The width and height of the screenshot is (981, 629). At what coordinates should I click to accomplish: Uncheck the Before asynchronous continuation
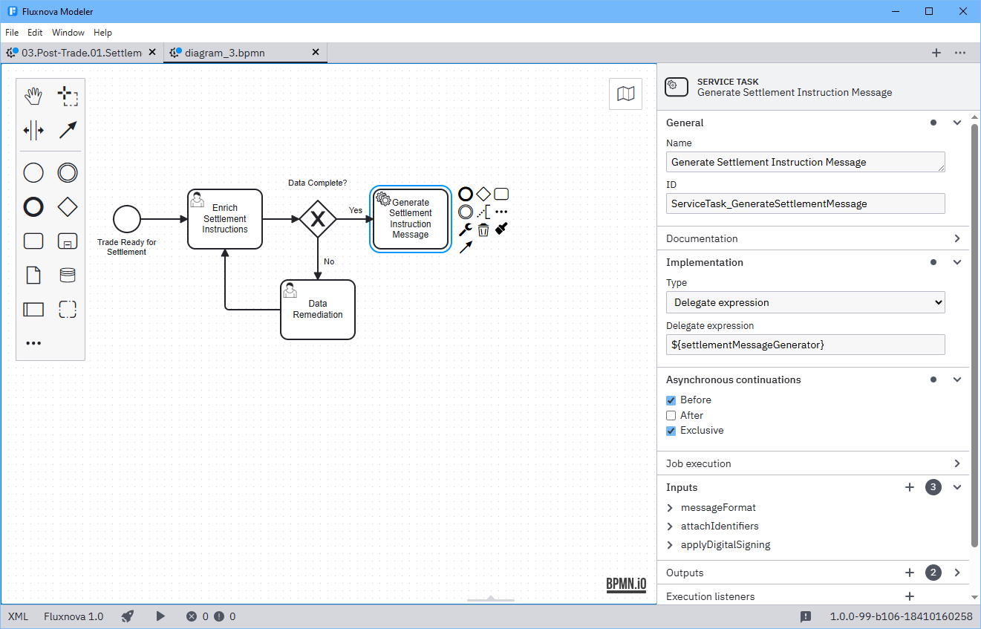(671, 400)
